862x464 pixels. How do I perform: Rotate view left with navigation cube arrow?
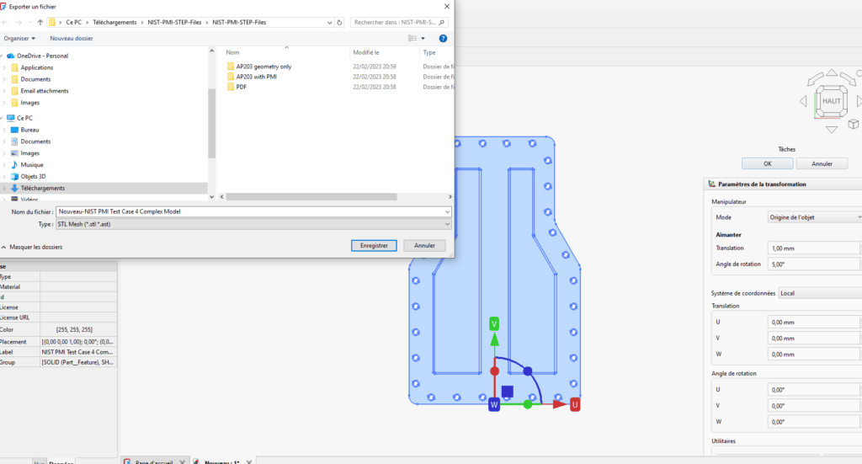coord(803,101)
